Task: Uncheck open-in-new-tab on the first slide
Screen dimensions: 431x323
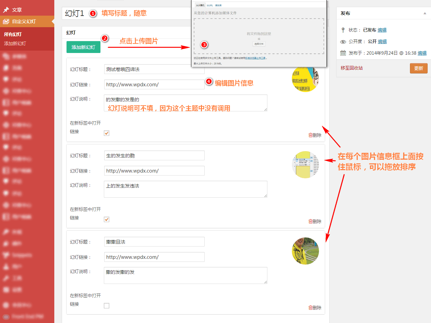Action: pyautogui.click(x=107, y=133)
